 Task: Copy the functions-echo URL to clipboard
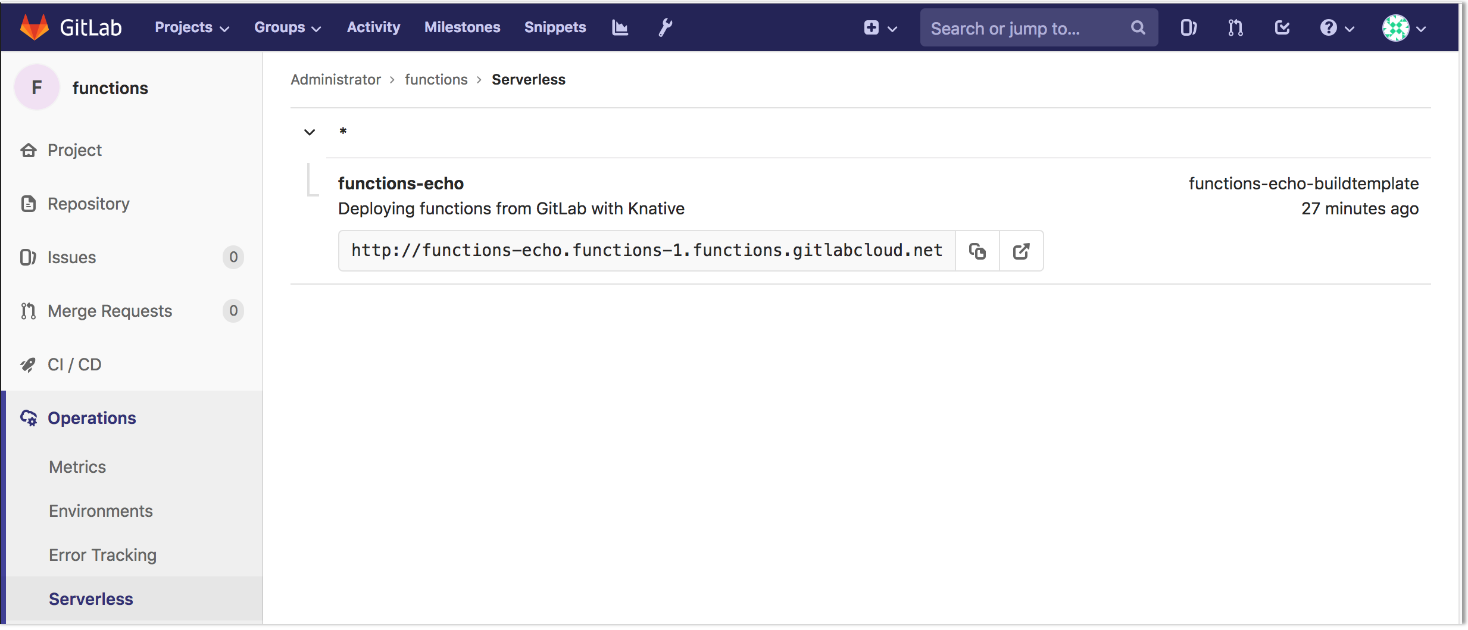(x=977, y=251)
